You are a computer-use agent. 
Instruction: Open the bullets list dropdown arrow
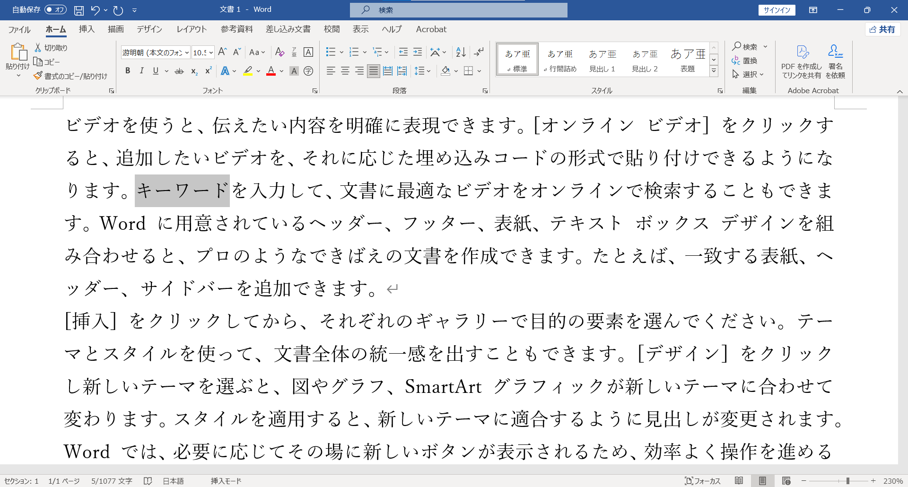(341, 52)
